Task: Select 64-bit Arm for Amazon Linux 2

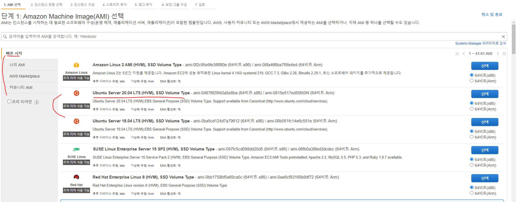Action: 472,81
